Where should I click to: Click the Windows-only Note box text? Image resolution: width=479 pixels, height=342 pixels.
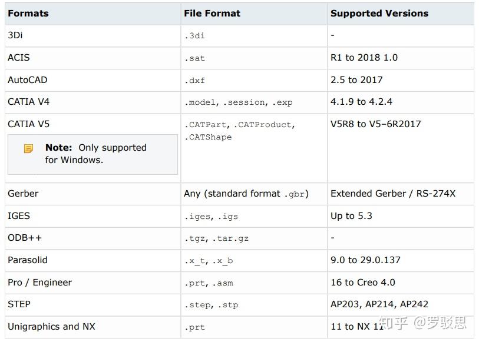pyautogui.click(x=95, y=154)
